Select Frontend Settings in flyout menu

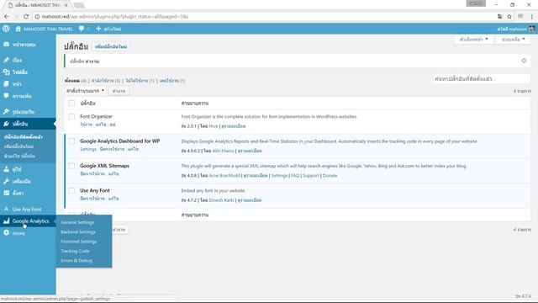(x=78, y=242)
